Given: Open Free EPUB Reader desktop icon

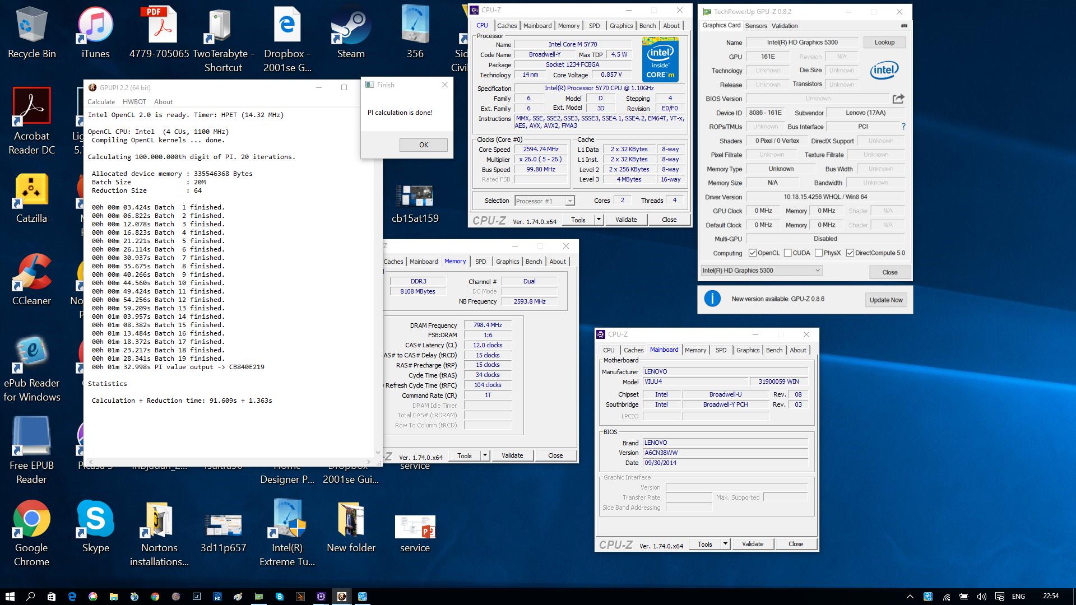Looking at the screenshot, I should (x=31, y=450).
